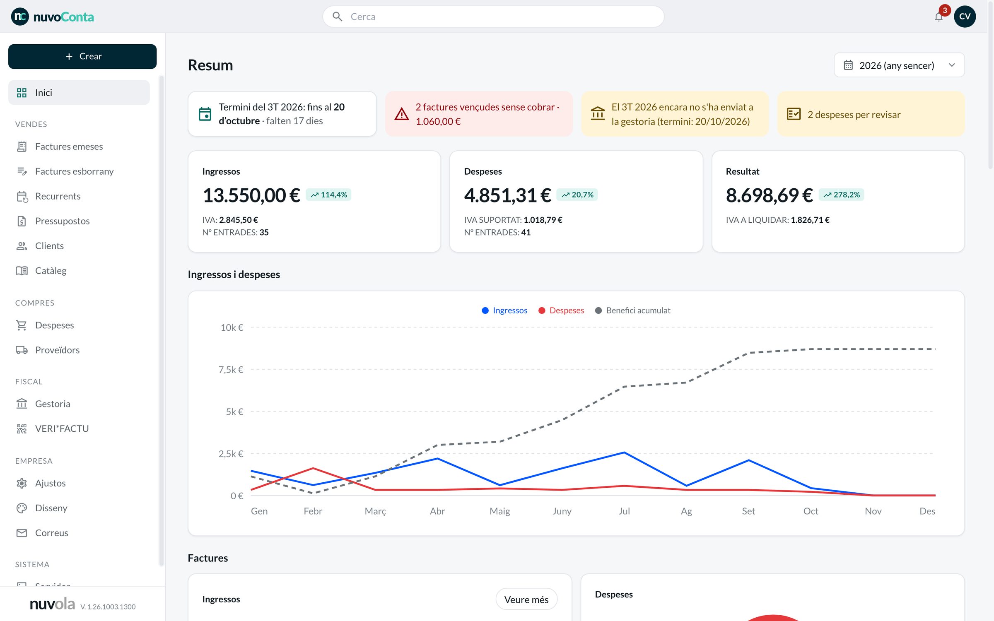Toggle Benefici acumulat series in legend
The image size is (994, 621).
[632, 310]
